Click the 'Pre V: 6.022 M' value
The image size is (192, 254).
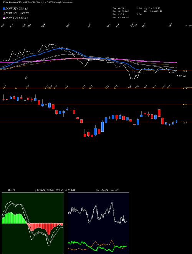(x=153, y=12)
